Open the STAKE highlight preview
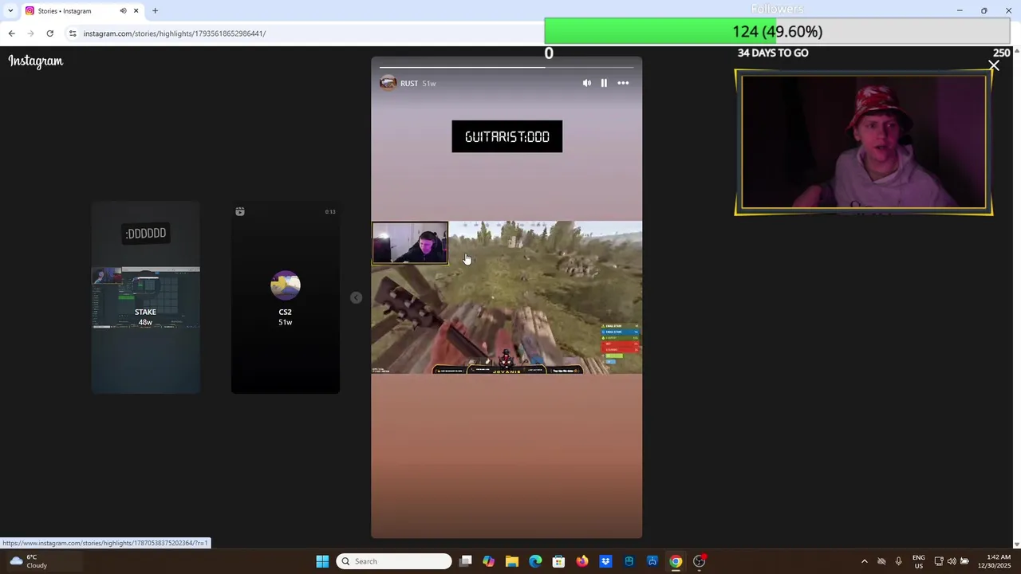The height and width of the screenshot is (574, 1021). 145,297
